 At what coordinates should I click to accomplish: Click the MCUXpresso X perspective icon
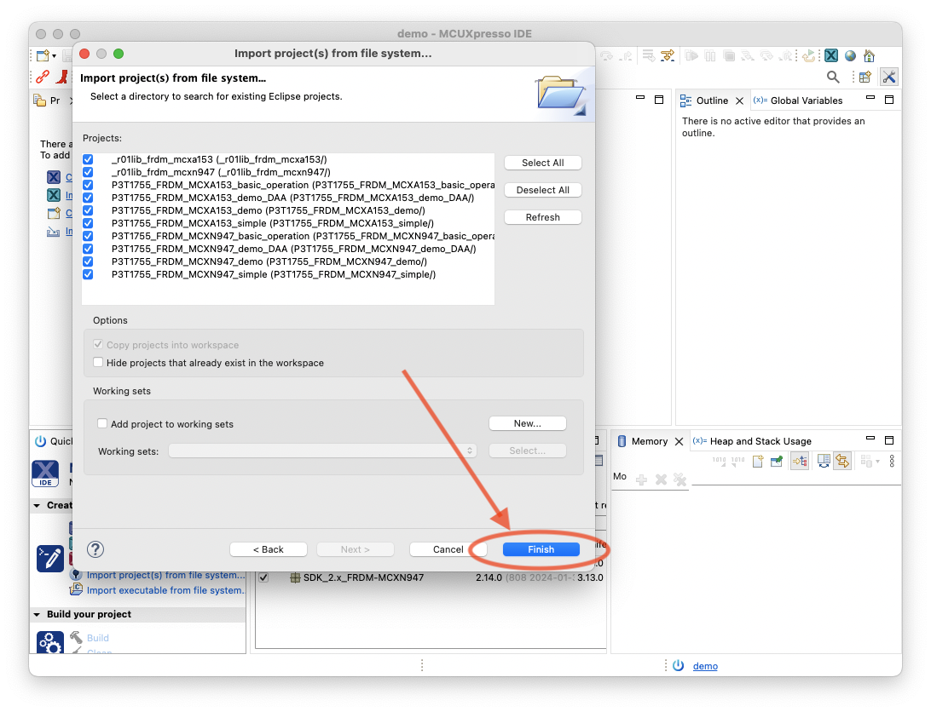point(831,55)
